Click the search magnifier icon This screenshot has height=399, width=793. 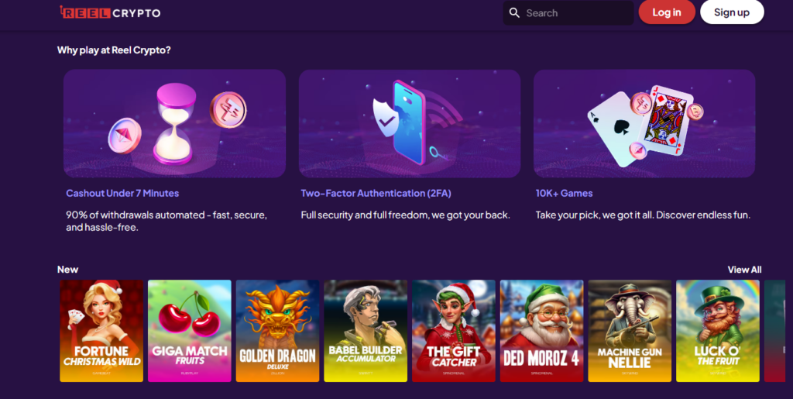point(514,12)
